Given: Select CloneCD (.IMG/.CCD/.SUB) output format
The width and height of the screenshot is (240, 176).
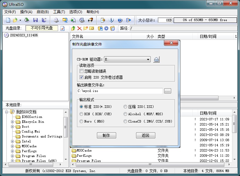Looking at the screenshot, I should coord(125,121).
